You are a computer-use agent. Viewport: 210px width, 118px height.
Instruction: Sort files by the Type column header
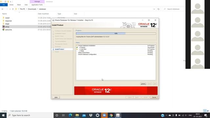pyautogui.click(x=59, y=14)
